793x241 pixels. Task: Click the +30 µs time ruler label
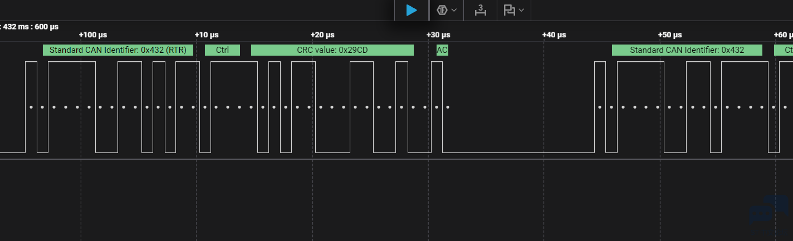coord(438,35)
